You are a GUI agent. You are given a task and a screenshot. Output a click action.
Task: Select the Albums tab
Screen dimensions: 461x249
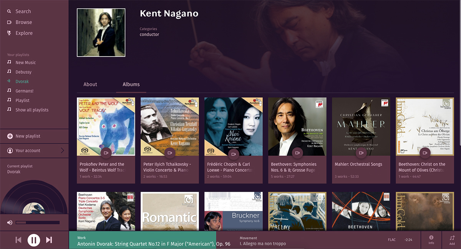pos(131,84)
